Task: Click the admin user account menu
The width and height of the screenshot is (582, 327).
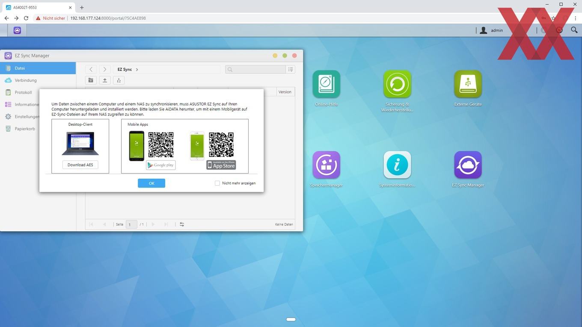Action: point(491,30)
